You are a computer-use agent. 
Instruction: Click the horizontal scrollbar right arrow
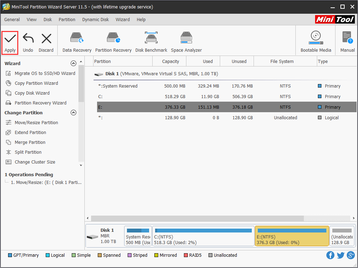(x=354, y=218)
